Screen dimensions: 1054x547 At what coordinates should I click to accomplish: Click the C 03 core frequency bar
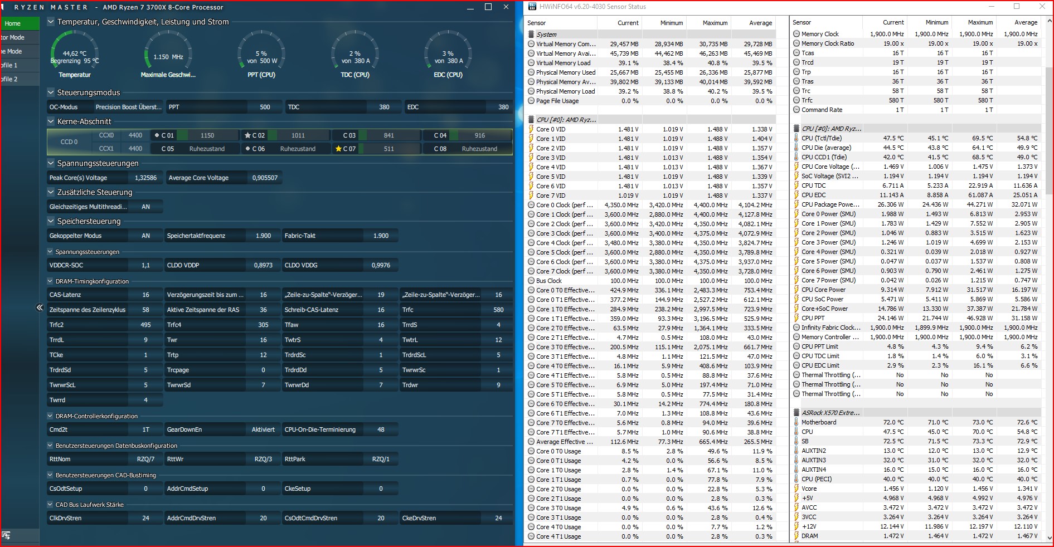coord(389,135)
